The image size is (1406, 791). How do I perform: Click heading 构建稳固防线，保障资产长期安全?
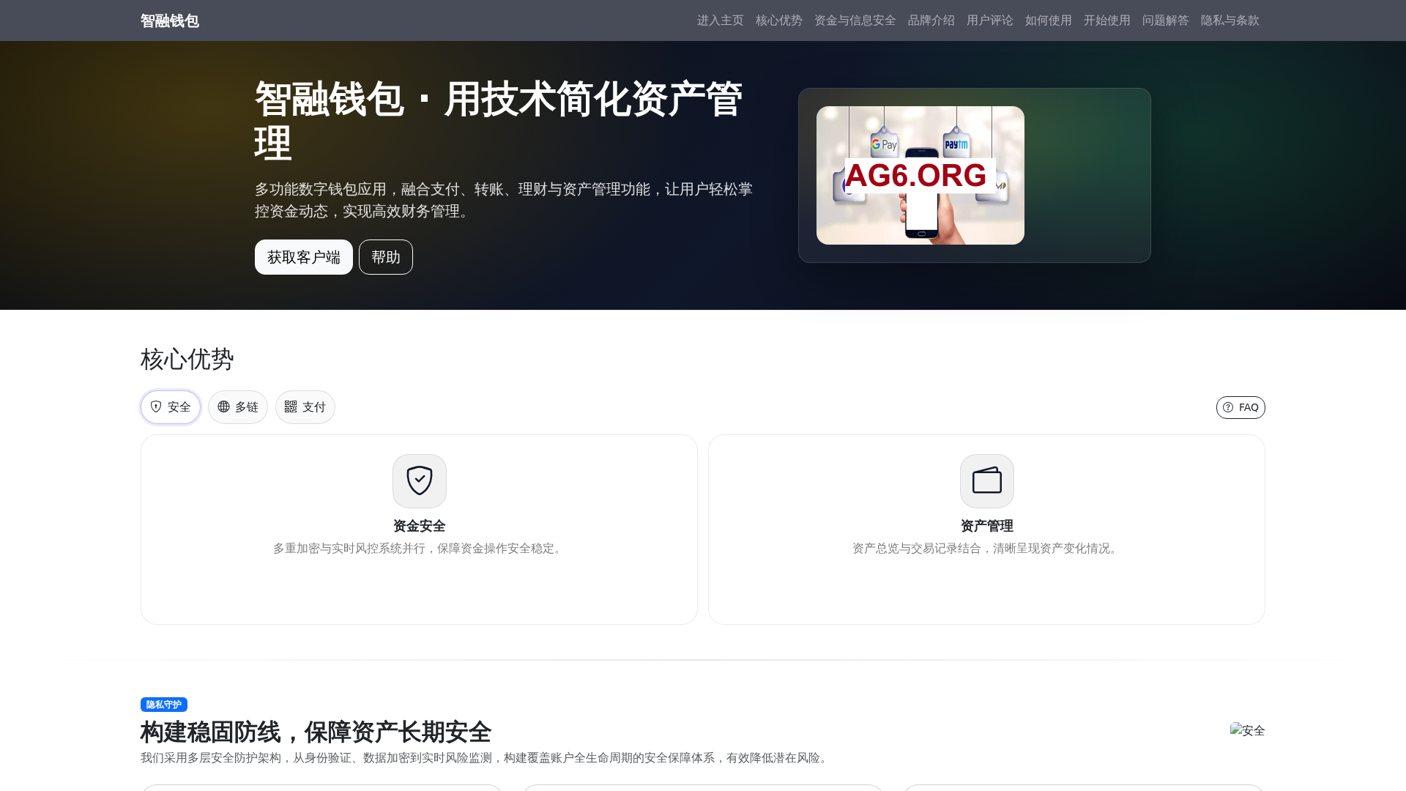[316, 732]
